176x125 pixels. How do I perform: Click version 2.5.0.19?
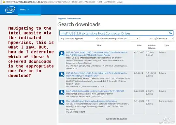point(150,91)
